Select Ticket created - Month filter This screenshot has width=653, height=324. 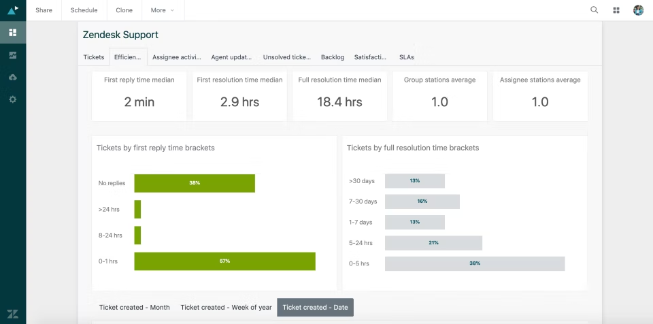click(x=135, y=308)
